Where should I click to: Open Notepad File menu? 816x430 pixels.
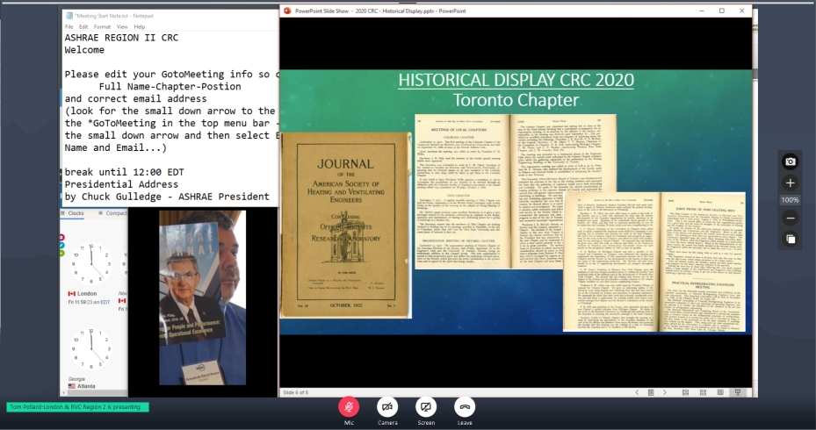coord(69,26)
